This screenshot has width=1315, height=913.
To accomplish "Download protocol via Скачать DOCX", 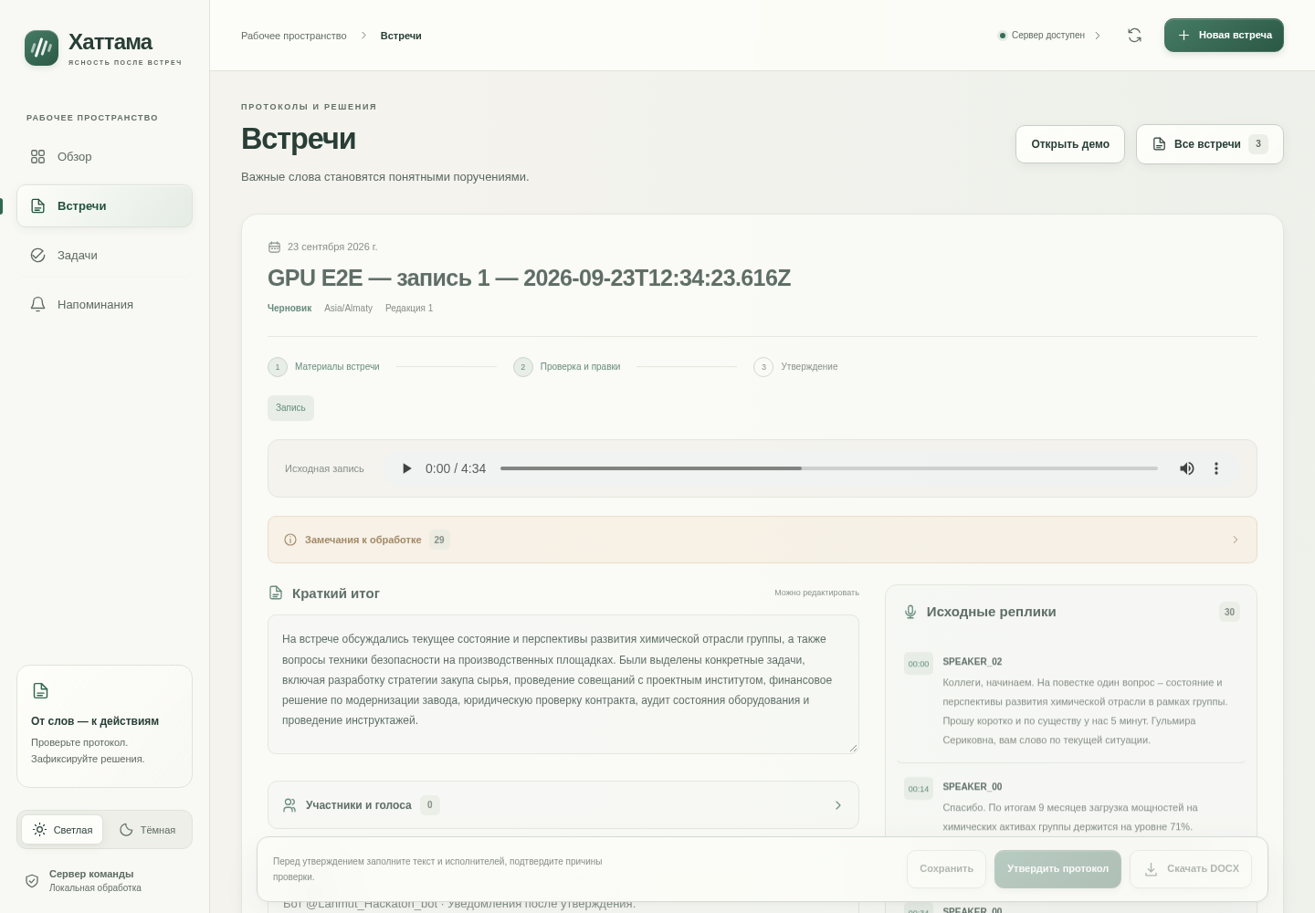I will click(1191, 869).
